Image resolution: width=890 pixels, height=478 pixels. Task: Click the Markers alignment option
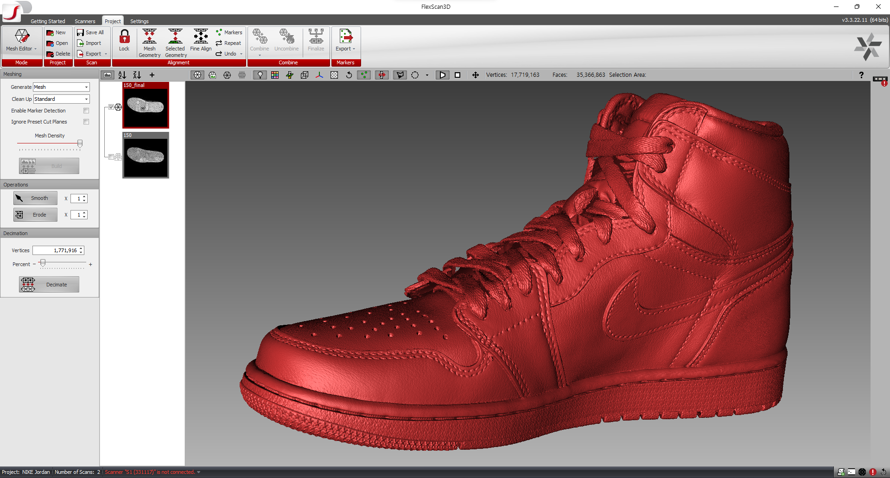click(229, 32)
